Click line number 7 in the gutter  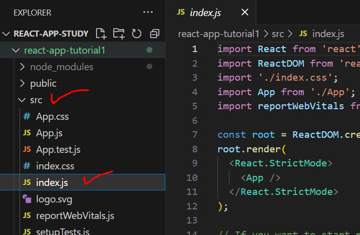tap(195, 135)
